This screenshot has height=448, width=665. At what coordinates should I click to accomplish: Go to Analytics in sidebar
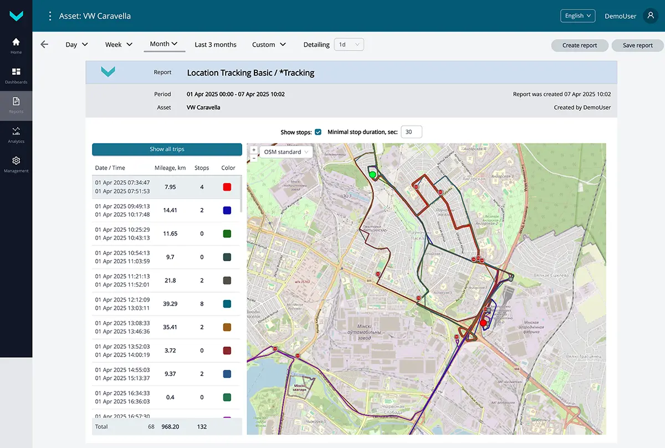click(x=16, y=134)
